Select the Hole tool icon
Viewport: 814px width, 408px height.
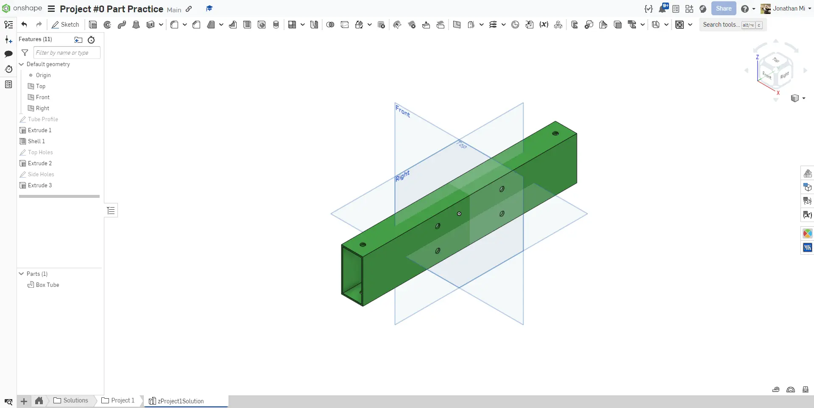click(x=262, y=25)
